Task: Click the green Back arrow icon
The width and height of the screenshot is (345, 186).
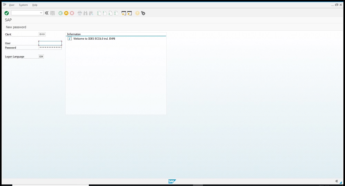Action: coord(60,13)
